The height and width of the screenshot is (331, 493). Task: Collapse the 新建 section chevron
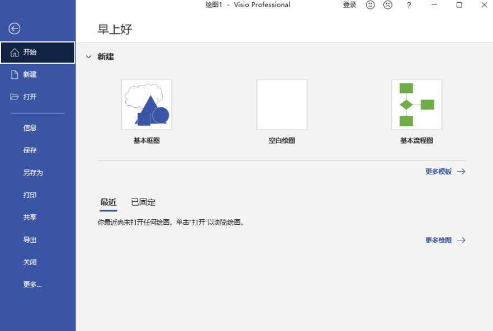[89, 57]
